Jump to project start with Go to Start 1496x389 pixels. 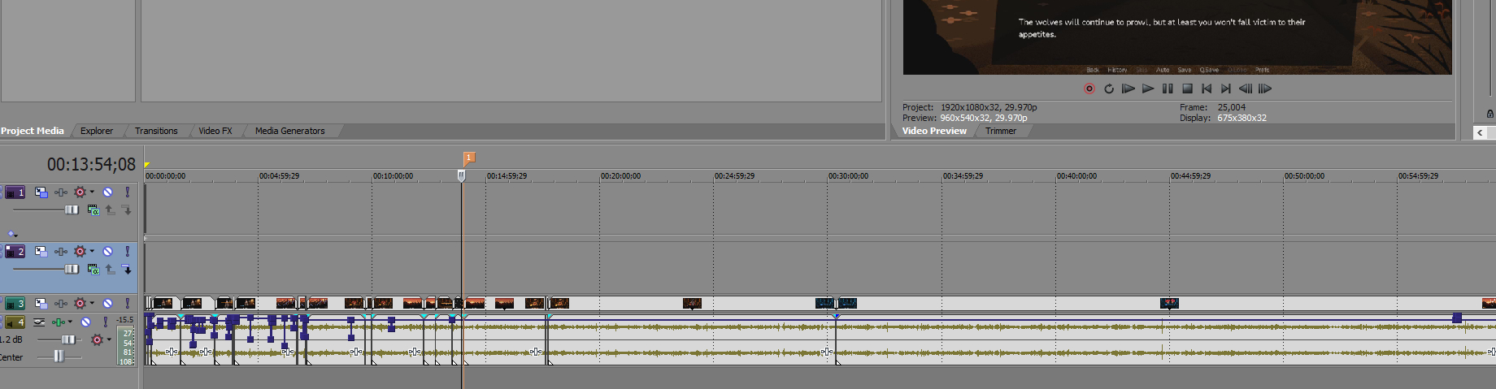[1207, 89]
